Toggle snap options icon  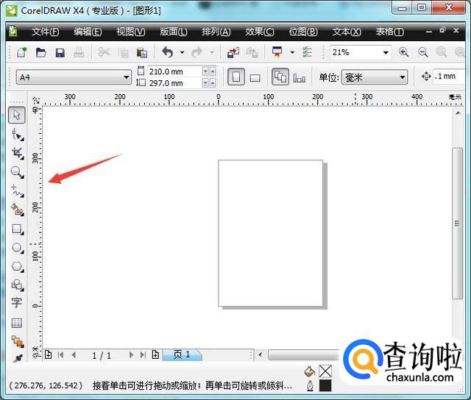307,52
